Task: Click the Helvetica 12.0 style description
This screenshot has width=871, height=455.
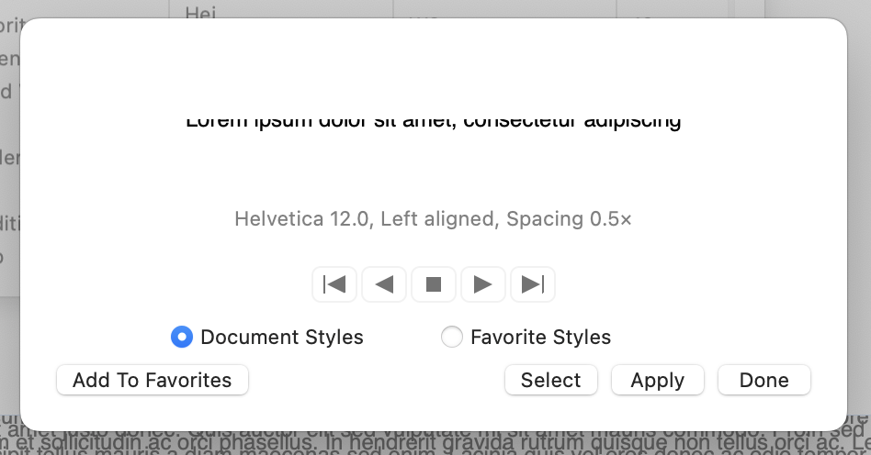Action: 434,219
